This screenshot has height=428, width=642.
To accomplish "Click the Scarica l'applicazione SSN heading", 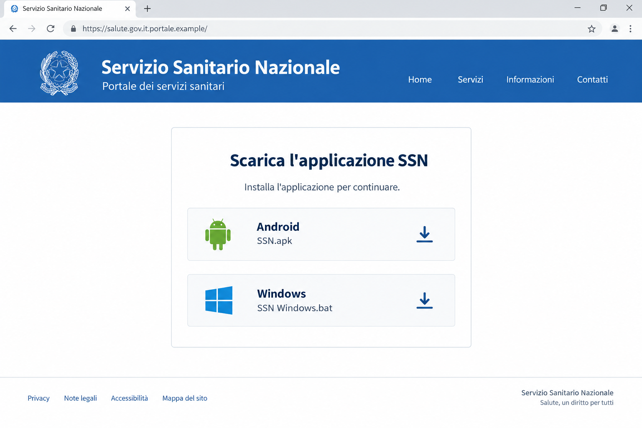I will pyautogui.click(x=329, y=160).
